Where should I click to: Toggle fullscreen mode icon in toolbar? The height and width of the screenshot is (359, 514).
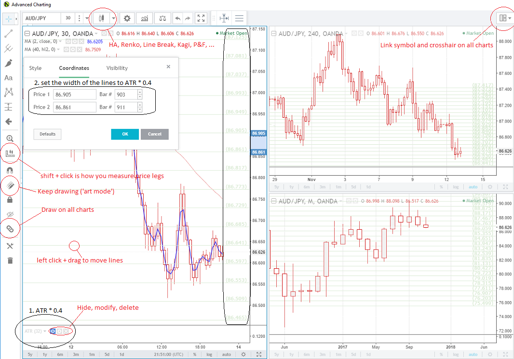coord(201,18)
